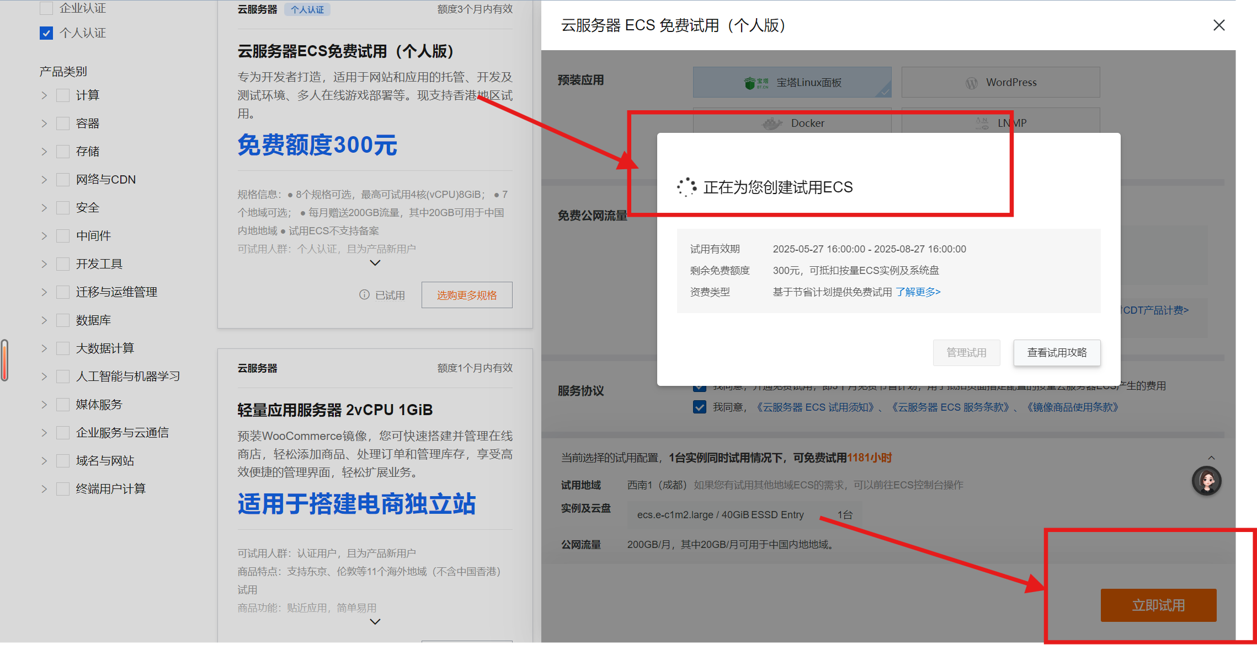Click the customer service avatar icon

coord(1206,481)
